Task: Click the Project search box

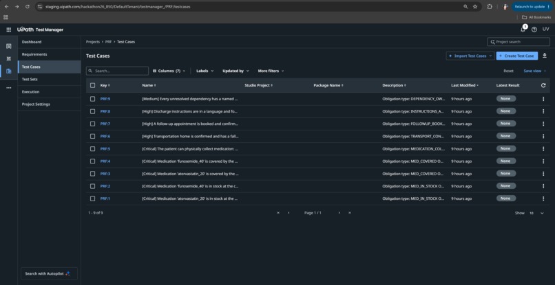Action: point(519,42)
